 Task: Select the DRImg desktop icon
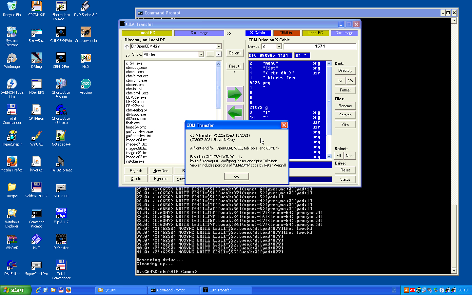[x=36, y=61]
